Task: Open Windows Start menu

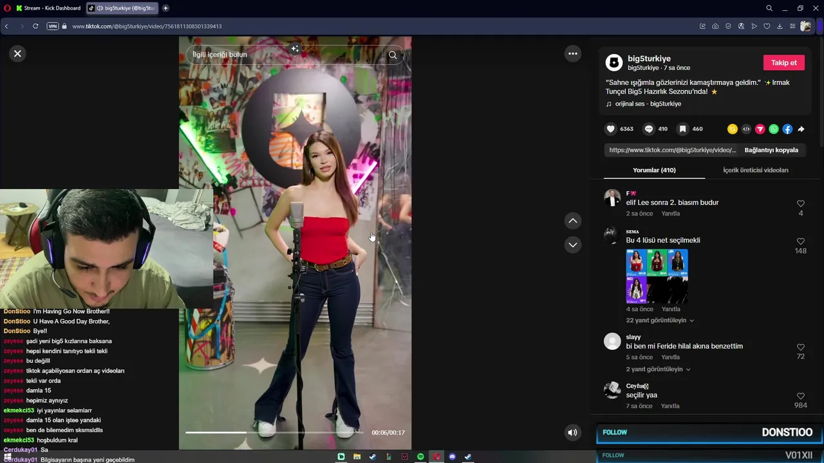Action: pyautogui.click(x=7, y=457)
